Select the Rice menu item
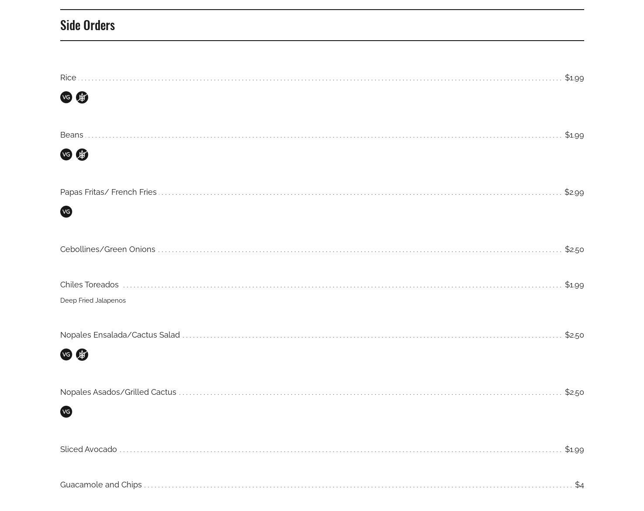Screen dimensions: 644x511 pyautogui.click(x=68, y=78)
